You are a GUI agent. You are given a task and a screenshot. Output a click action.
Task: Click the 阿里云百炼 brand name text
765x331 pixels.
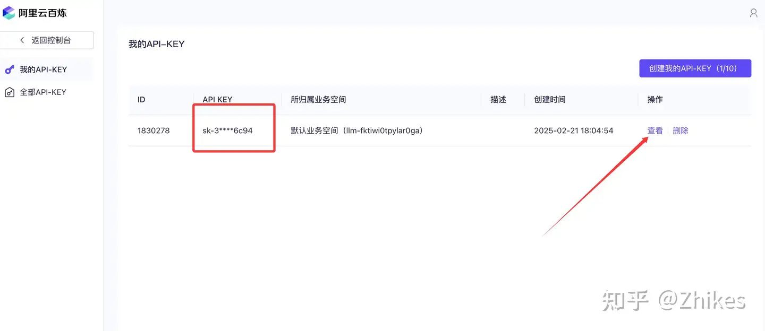click(42, 13)
